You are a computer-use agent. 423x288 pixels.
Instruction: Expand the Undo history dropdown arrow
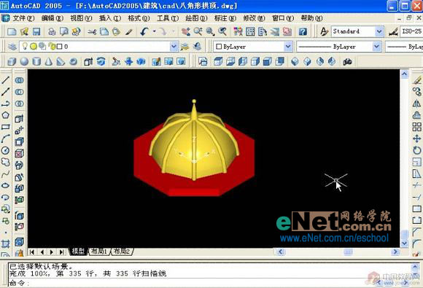[x=154, y=31]
